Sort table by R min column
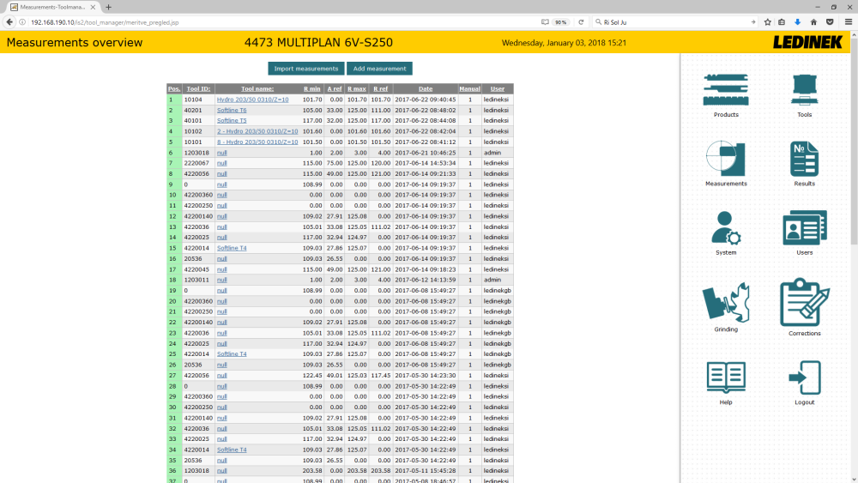This screenshot has height=483, width=858. pos(312,88)
